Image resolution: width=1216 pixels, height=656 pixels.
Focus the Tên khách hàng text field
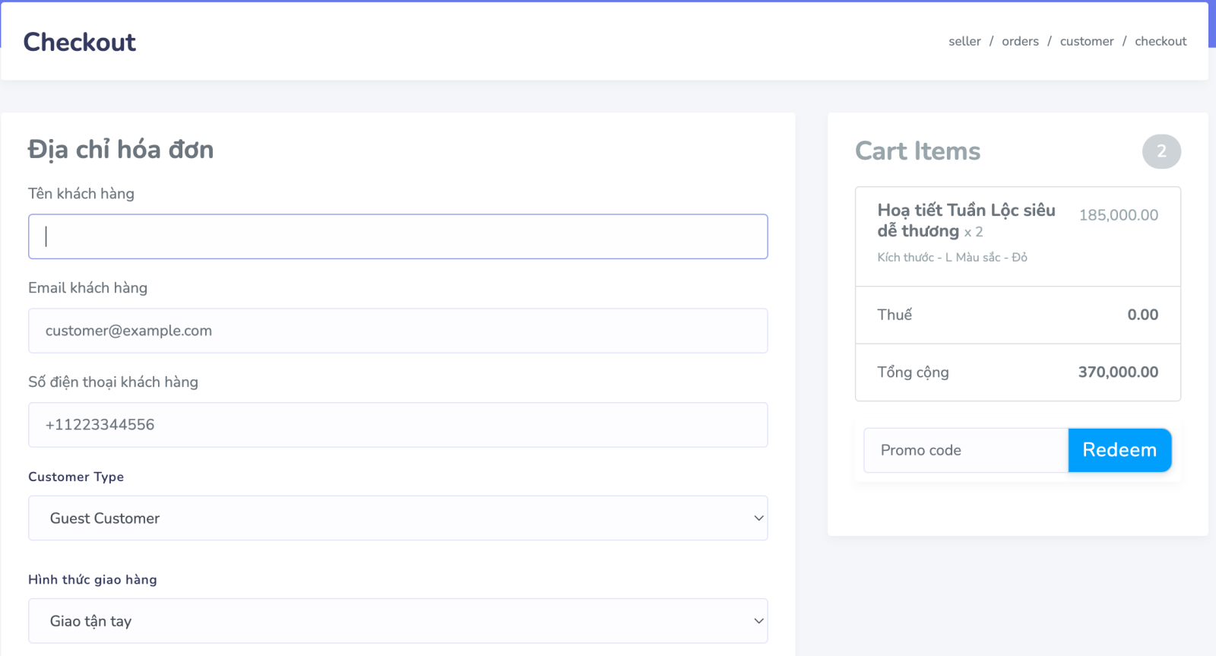[x=397, y=236]
